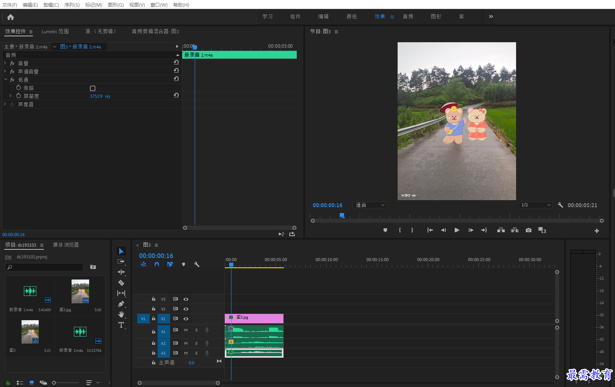This screenshot has height=387, width=615.
Task: Go to Out point
Action: 484,230
